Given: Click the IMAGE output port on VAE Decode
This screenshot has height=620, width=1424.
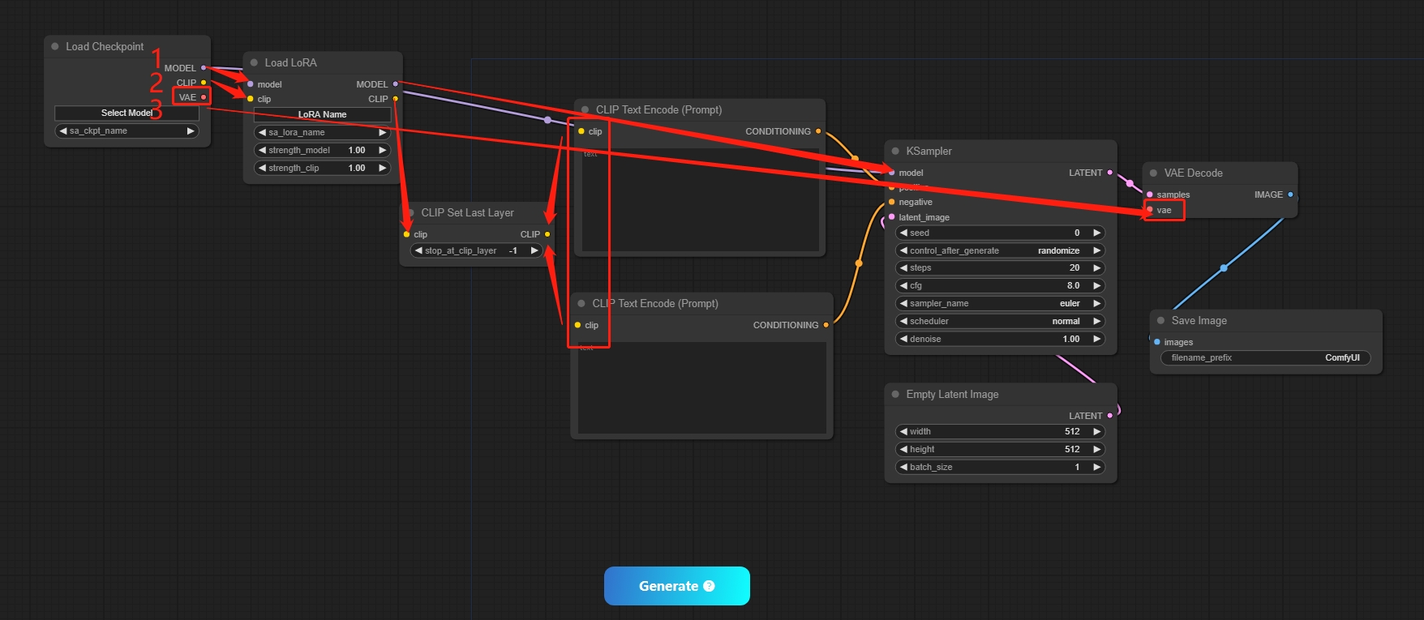Looking at the screenshot, I should coord(1290,195).
